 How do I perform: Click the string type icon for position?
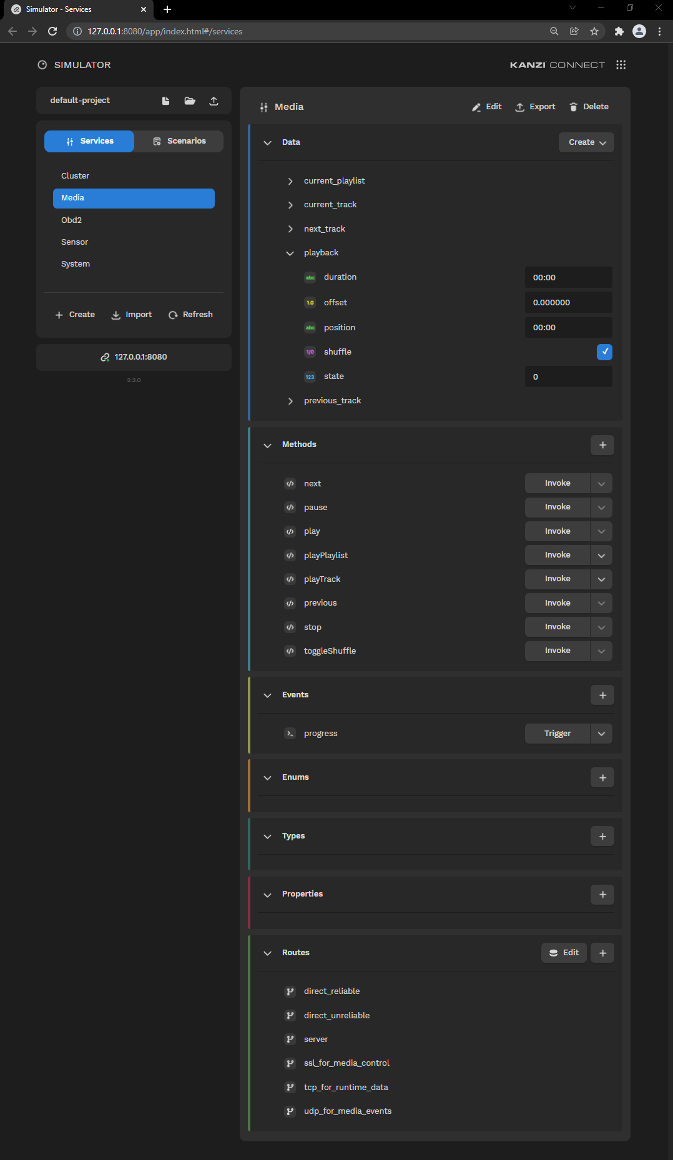(x=310, y=328)
